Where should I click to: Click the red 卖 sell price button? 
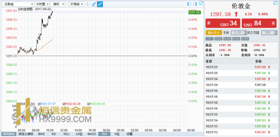tap(223, 23)
